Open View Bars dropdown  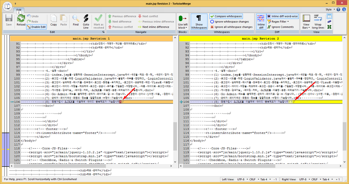[x=306, y=21]
